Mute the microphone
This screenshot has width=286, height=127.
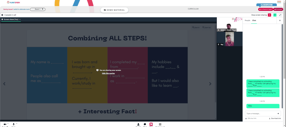13,125
